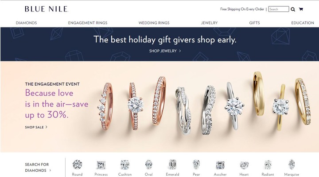Open the Engagement Rings menu

[x=88, y=23]
